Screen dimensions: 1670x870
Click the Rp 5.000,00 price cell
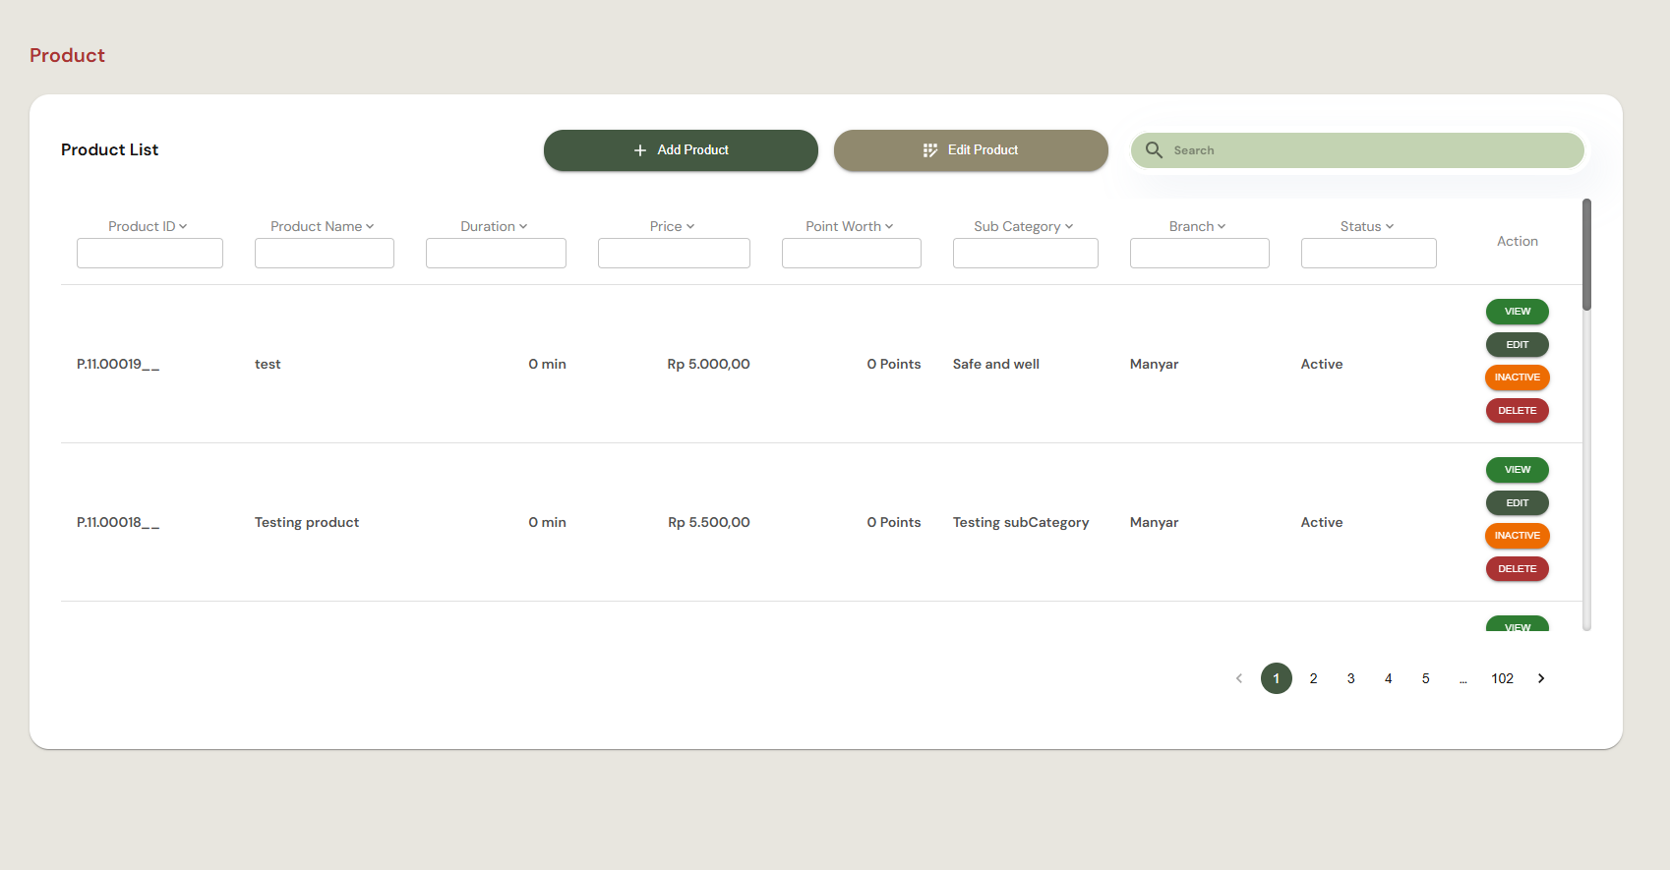pos(708,364)
